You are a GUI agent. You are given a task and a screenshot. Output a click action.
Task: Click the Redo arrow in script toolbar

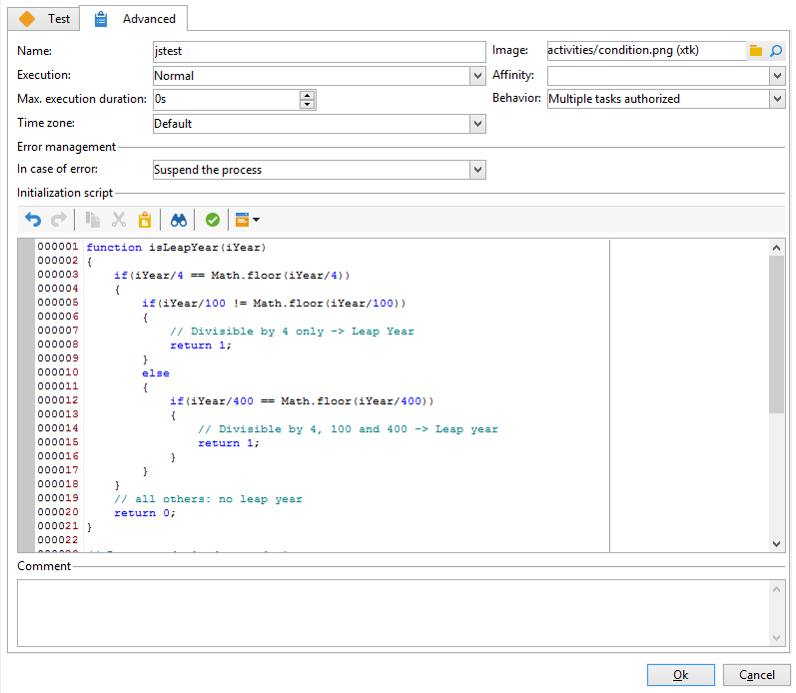59,220
